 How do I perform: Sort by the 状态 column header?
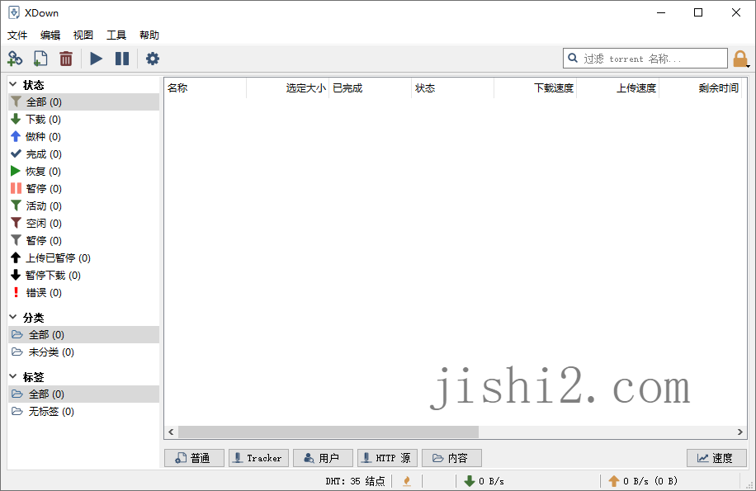click(x=453, y=87)
